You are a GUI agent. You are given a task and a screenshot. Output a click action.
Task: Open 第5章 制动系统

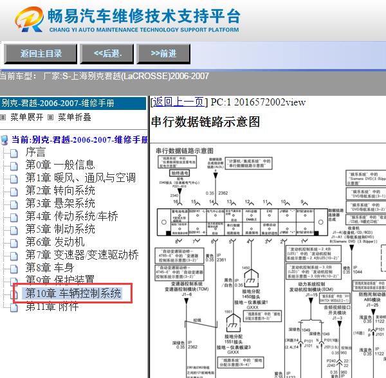60,229
